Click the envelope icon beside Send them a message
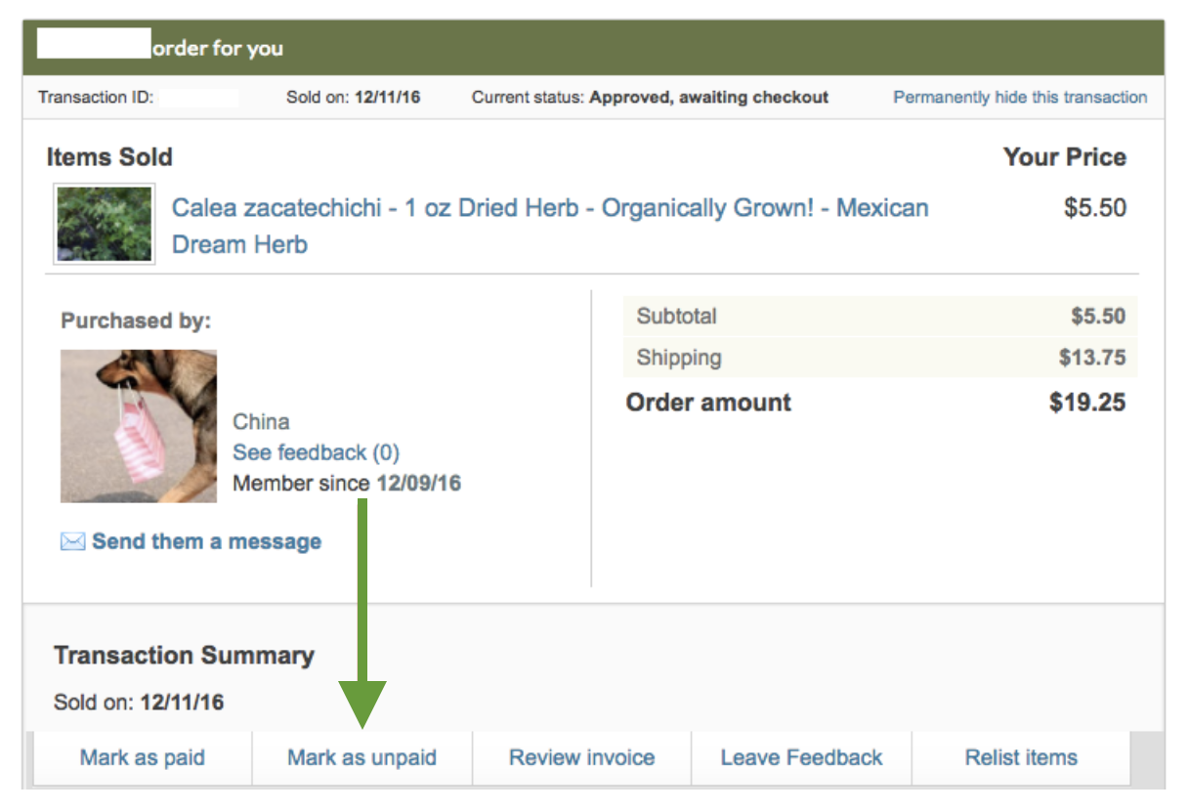The height and width of the screenshot is (811, 1190). pos(72,541)
